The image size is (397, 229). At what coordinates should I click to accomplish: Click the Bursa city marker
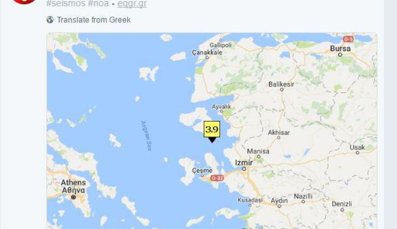pyautogui.click(x=340, y=54)
